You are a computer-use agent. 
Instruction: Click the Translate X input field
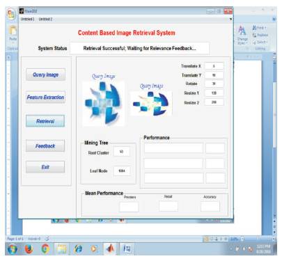214,66
